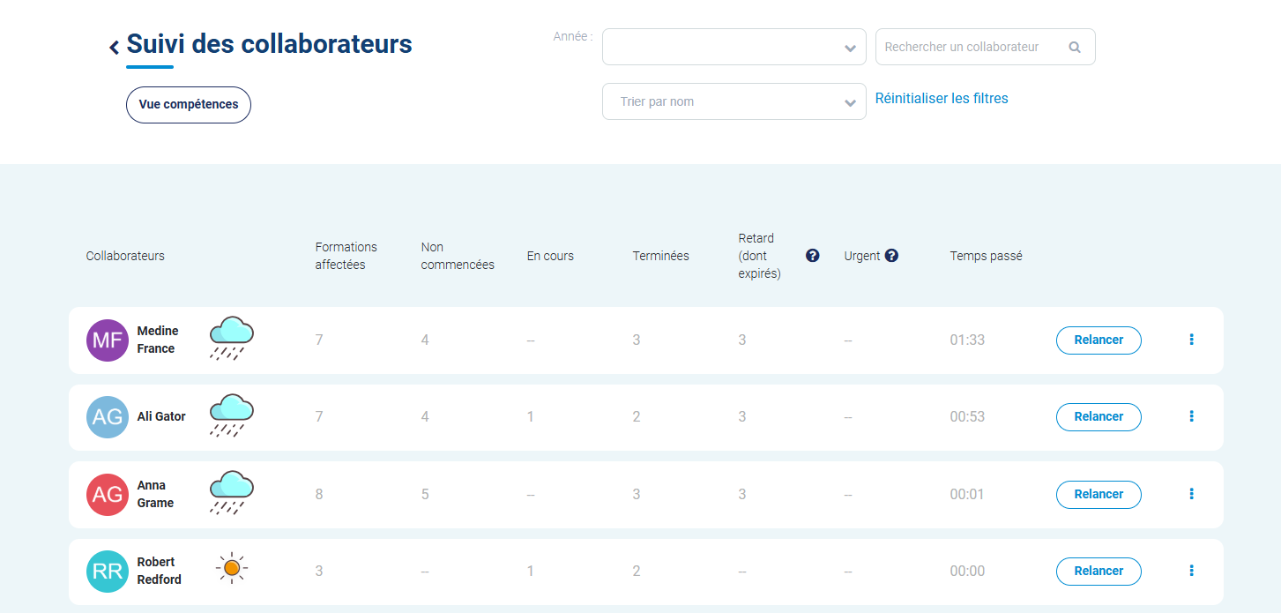Switch to Vue compétences
This screenshot has height=613, width=1281.
pos(189,105)
